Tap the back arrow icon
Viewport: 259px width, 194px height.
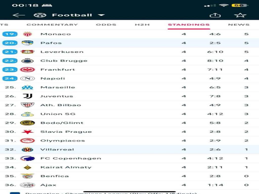point(19,15)
